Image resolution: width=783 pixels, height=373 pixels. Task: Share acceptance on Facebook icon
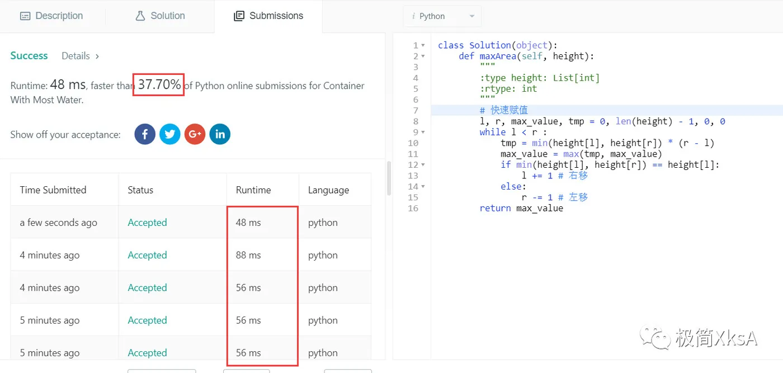(x=145, y=134)
